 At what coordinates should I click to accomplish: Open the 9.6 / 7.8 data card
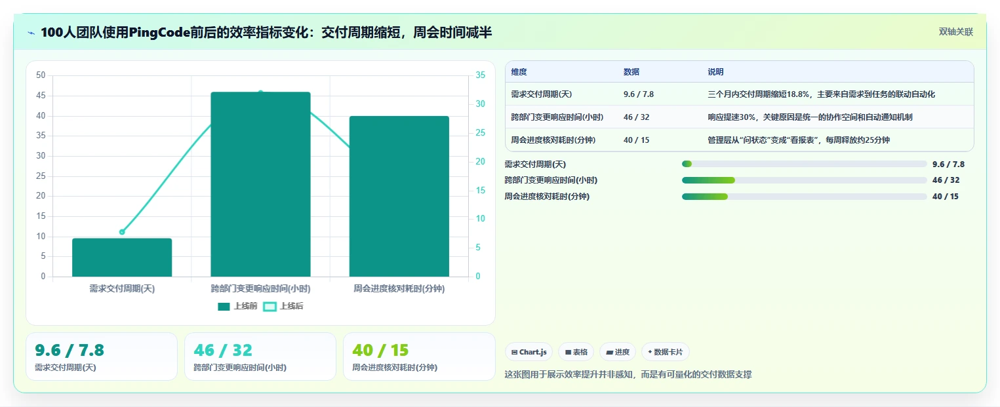click(x=102, y=357)
